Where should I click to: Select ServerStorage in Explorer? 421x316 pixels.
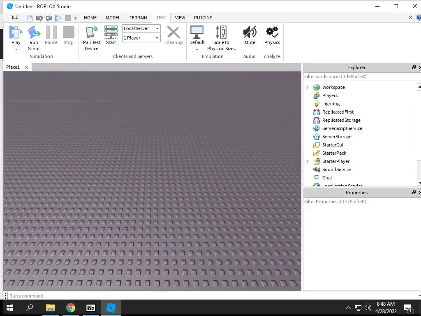click(x=337, y=137)
